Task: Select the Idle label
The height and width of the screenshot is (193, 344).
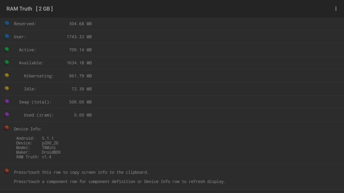Action: click(30, 89)
